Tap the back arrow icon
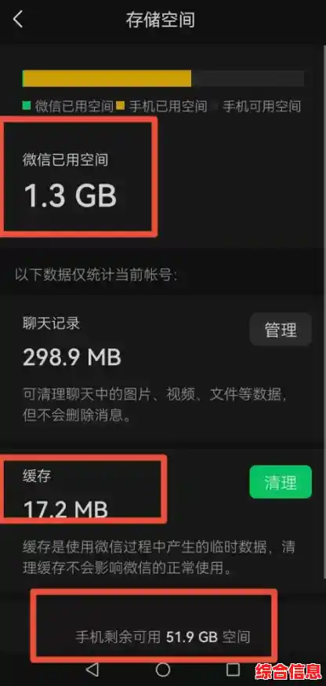 click(x=18, y=20)
